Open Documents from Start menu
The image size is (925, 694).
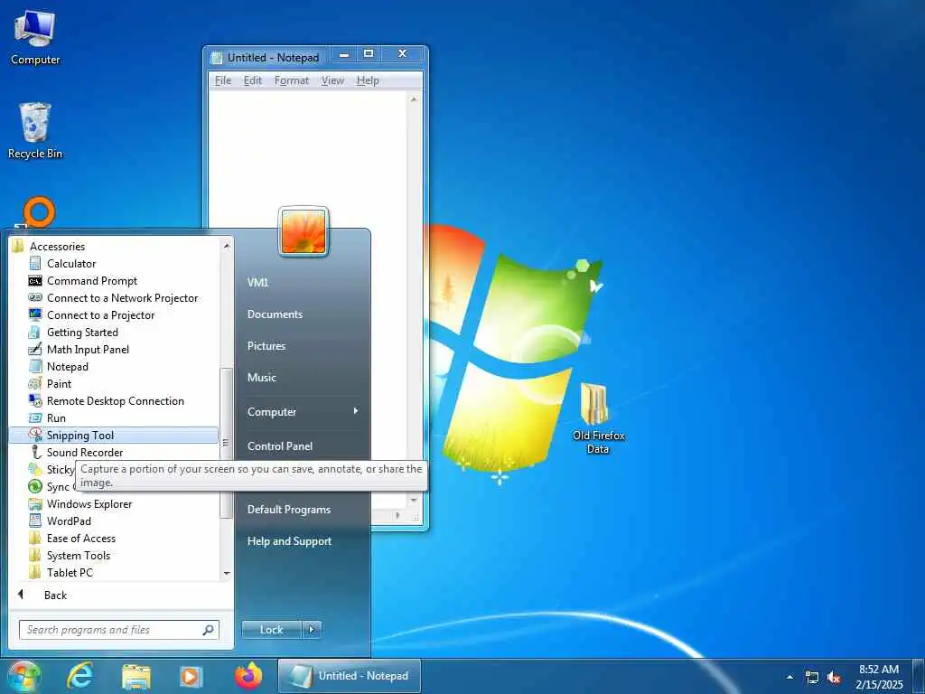pyautogui.click(x=275, y=314)
